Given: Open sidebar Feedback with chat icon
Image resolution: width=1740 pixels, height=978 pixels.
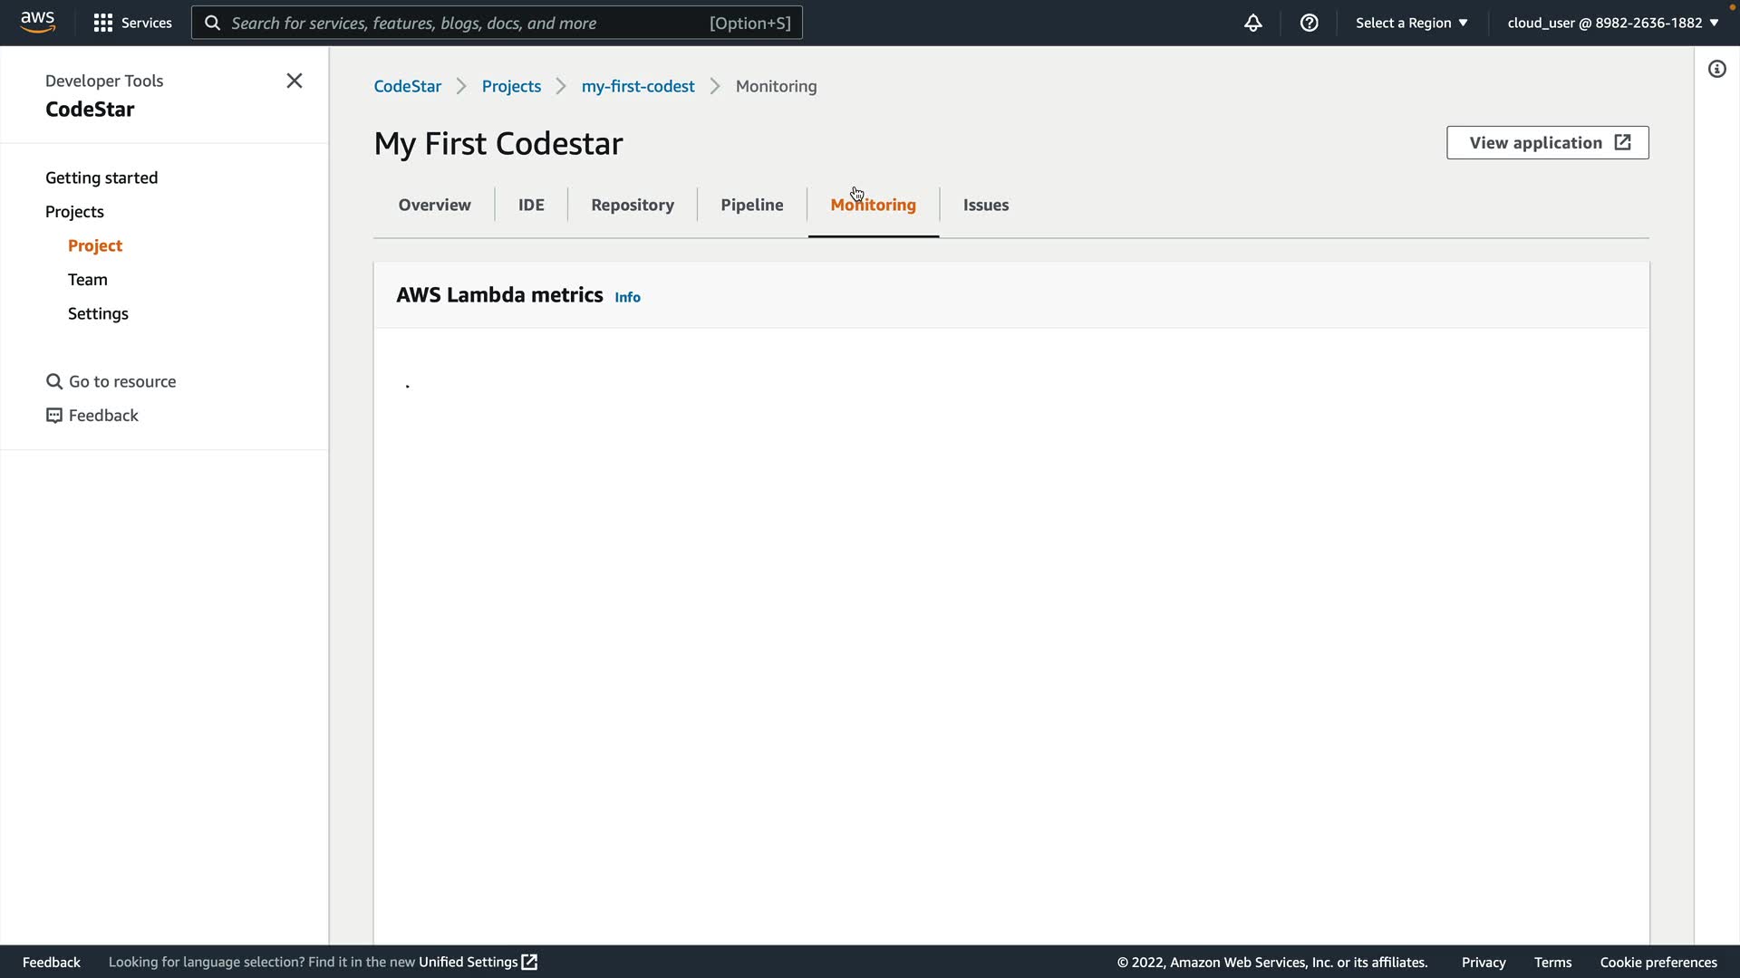Looking at the screenshot, I should coord(92,415).
